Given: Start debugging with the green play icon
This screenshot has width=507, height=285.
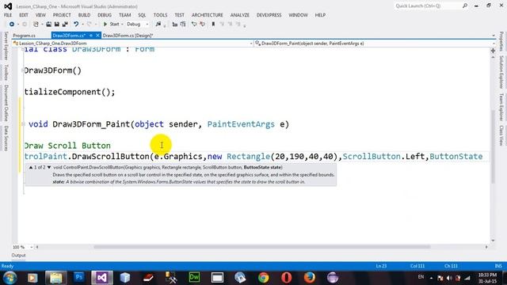Looking at the screenshot, I should point(105,25).
